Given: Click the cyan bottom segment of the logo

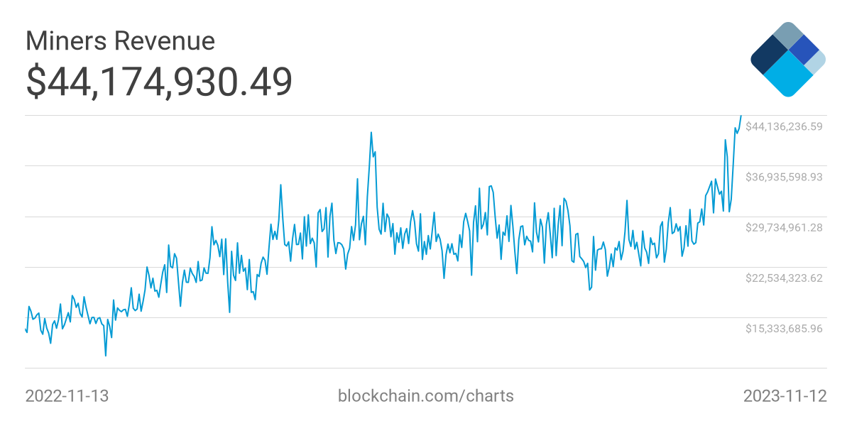Looking at the screenshot, I should click(x=787, y=77).
